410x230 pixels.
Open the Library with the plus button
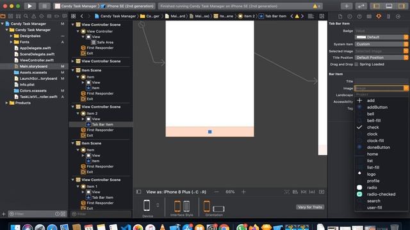347,6
